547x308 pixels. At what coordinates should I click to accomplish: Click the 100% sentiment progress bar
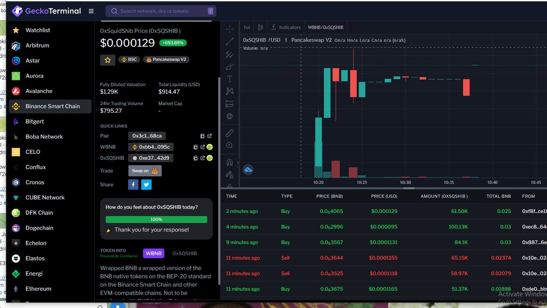(156, 219)
